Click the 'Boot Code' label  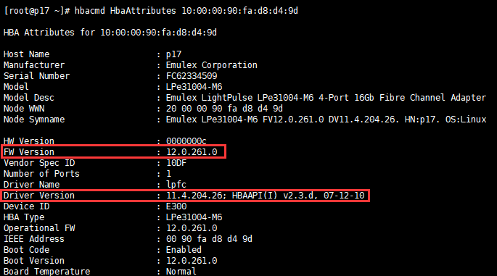click(26, 250)
